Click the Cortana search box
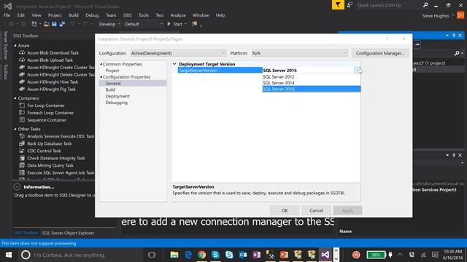 click(80, 255)
